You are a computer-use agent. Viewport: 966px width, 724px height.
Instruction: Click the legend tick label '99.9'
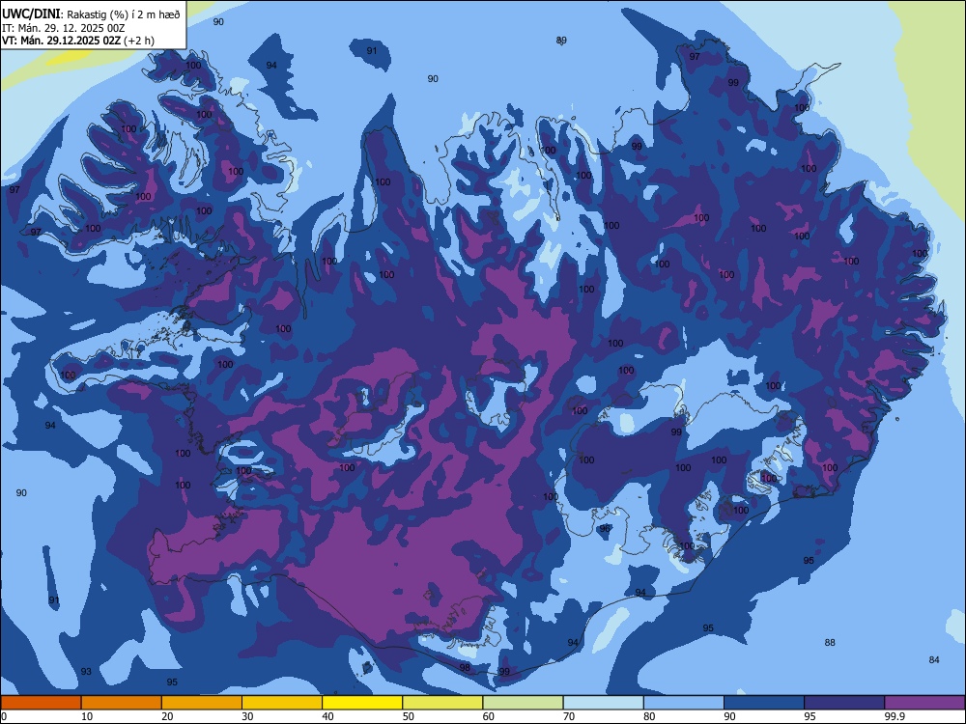coord(895,716)
